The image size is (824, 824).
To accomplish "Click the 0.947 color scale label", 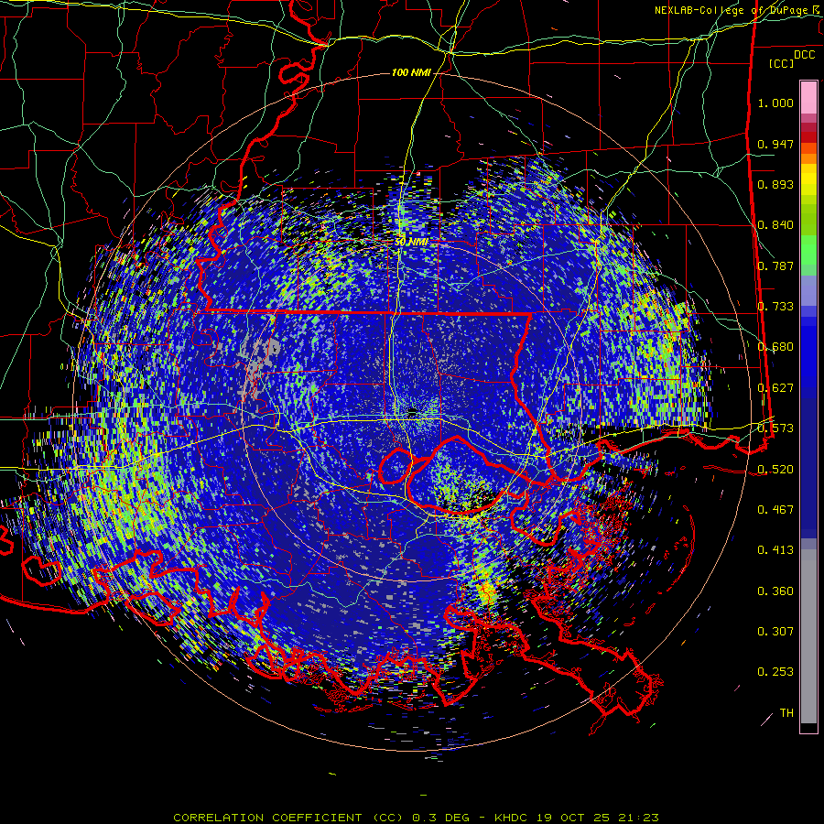I will [775, 144].
